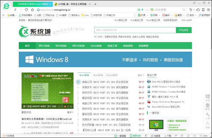The image size is (212, 138).
Task: Expand the 截图 dropdown arrow
Action: [x=184, y=15]
